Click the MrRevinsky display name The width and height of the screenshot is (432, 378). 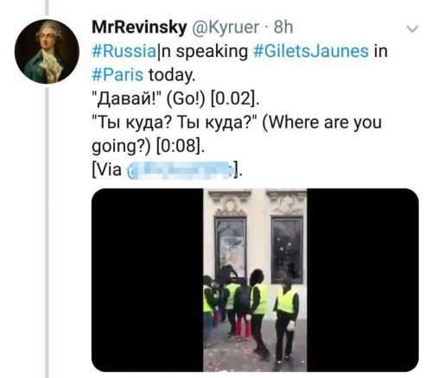pyautogui.click(x=139, y=28)
